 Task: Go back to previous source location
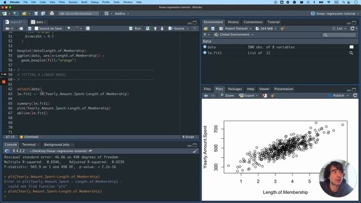[7, 29]
